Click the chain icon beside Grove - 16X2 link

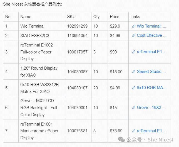point(134,108)
